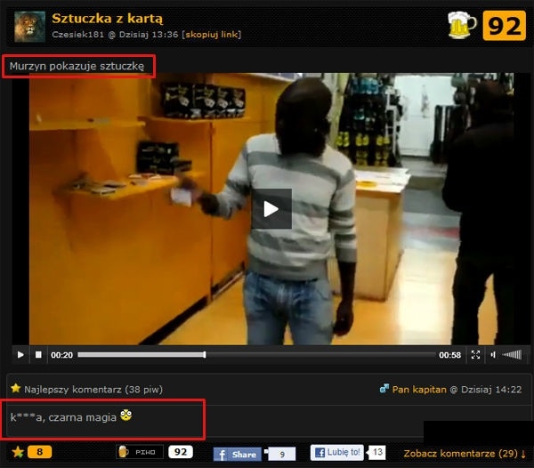534x468 pixels.
Task: Click the star icon beside 'Najlepszy komentarz'
Action: (x=15, y=389)
